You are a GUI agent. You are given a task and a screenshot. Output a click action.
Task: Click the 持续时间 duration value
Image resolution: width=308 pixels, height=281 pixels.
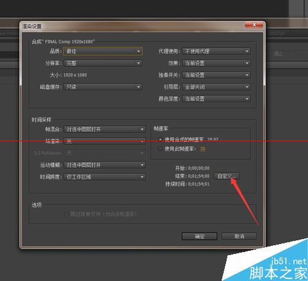199,184
